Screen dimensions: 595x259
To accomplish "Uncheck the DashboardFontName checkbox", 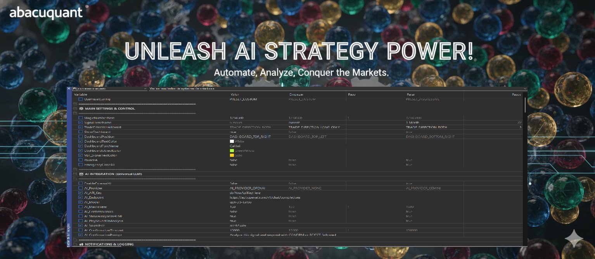I will click(x=81, y=146).
